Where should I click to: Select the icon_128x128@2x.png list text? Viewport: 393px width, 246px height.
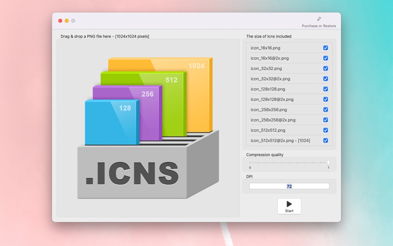pyautogui.click(x=272, y=99)
